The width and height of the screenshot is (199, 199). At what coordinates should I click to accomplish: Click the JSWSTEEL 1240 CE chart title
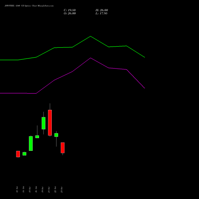coord(29,6)
